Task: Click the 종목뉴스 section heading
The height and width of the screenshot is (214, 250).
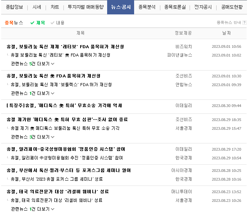Action: [14, 23]
